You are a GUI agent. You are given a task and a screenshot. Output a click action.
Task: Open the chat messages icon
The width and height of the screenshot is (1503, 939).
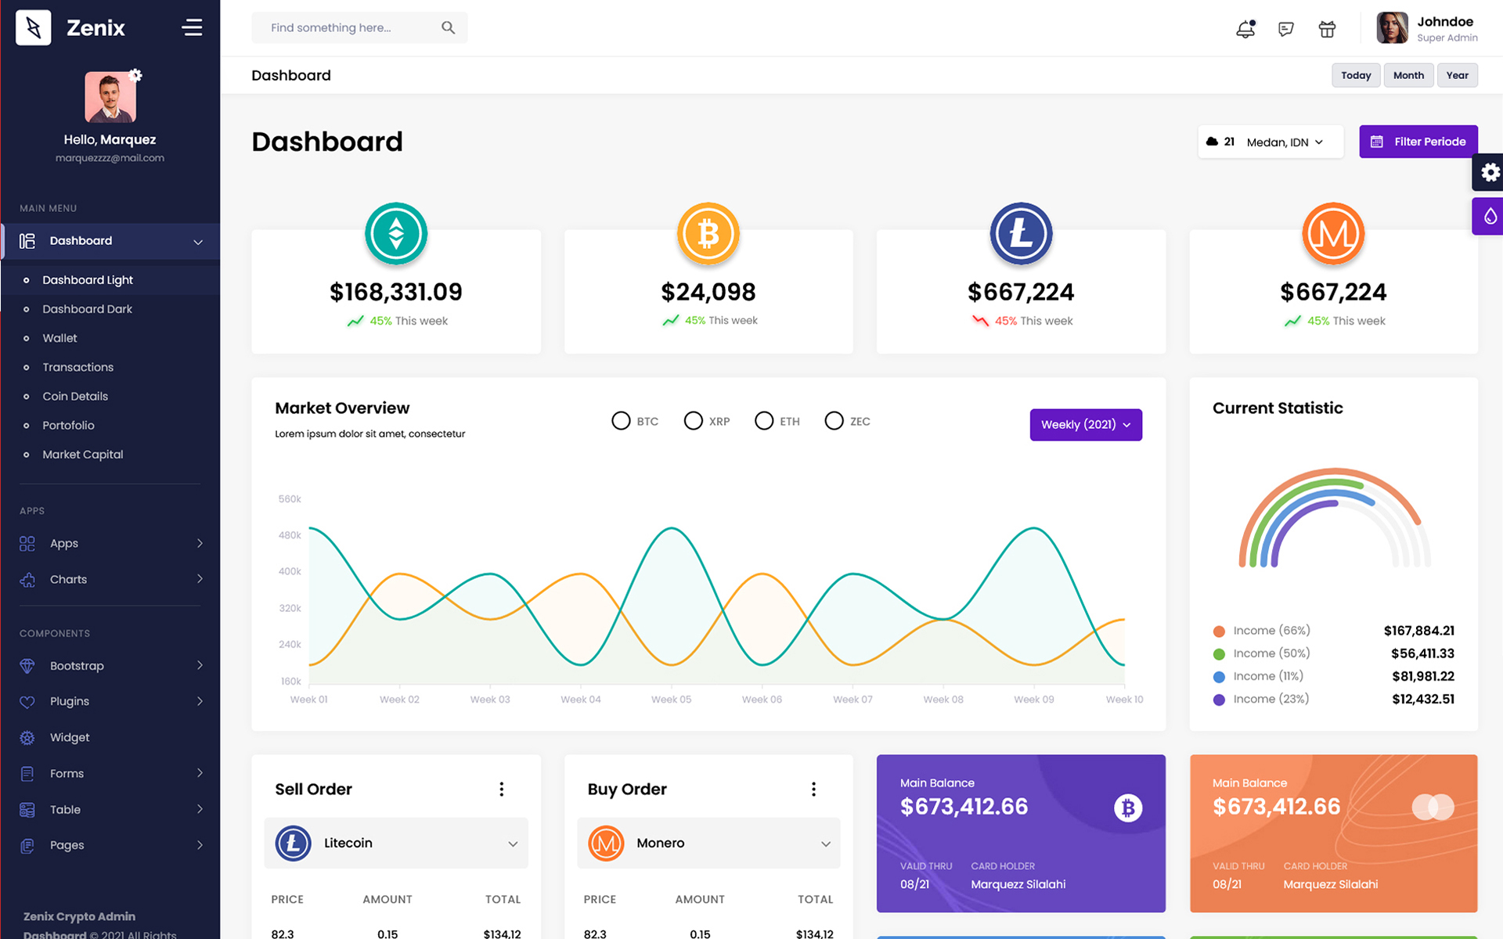[x=1285, y=29]
